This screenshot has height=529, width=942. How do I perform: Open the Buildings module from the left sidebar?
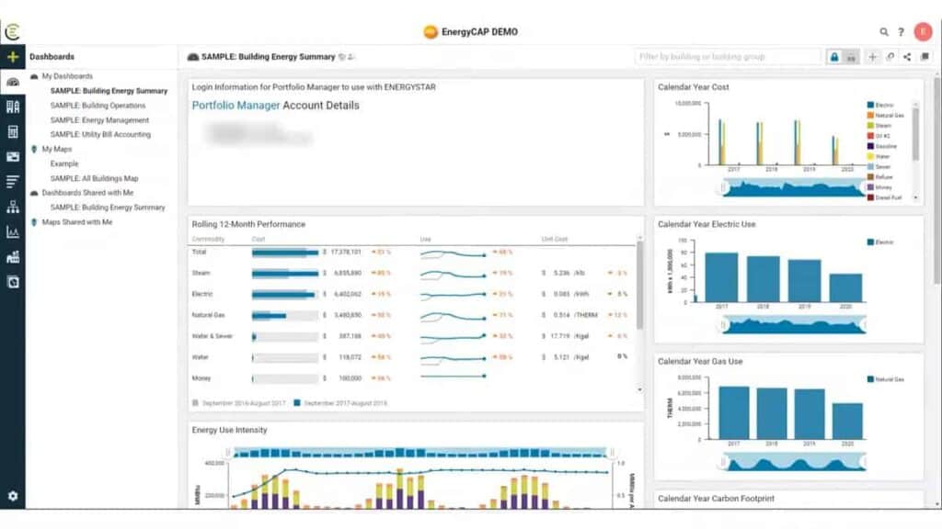point(14,106)
